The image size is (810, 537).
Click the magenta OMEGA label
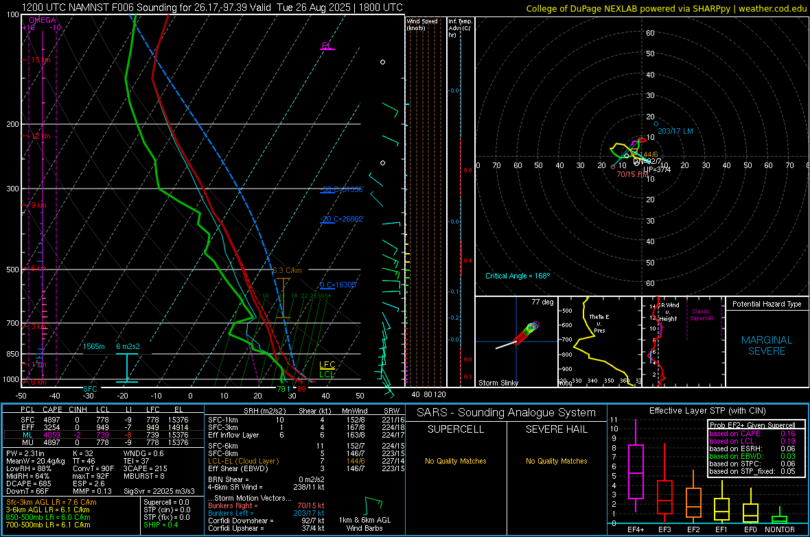43,20
